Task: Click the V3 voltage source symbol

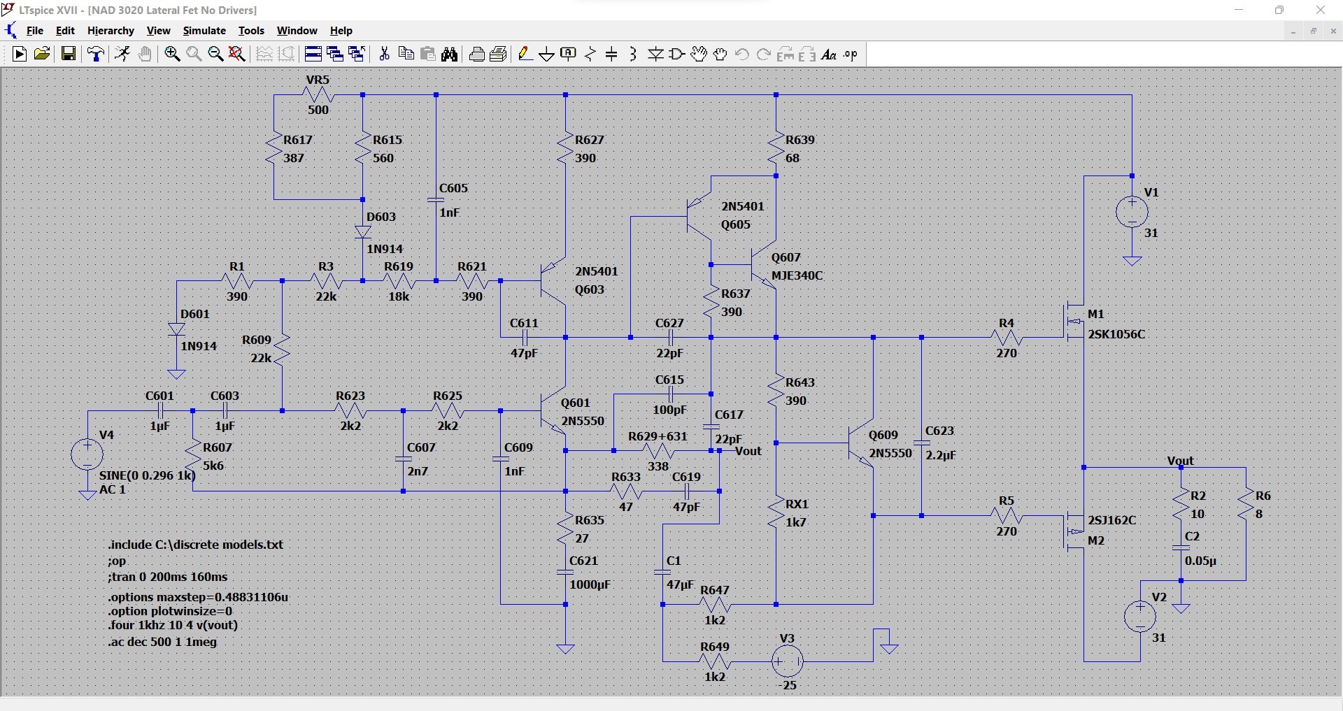Action: pos(787,661)
